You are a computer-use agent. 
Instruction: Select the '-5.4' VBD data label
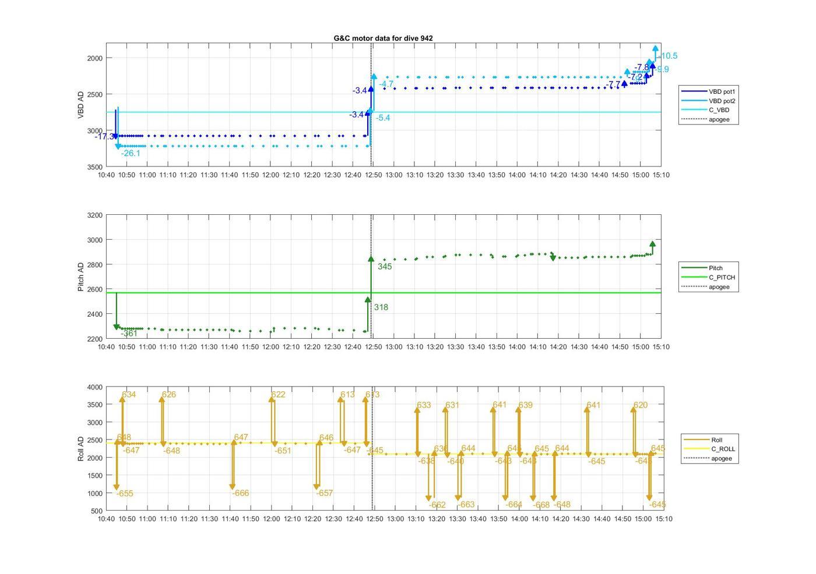(383, 118)
